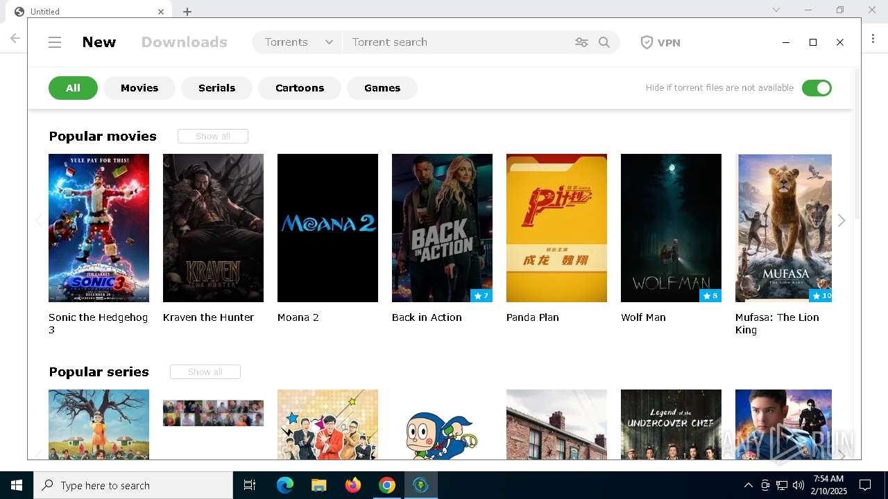The width and height of the screenshot is (888, 499).
Task: Click the Panda Plan title text
Action: [533, 317]
